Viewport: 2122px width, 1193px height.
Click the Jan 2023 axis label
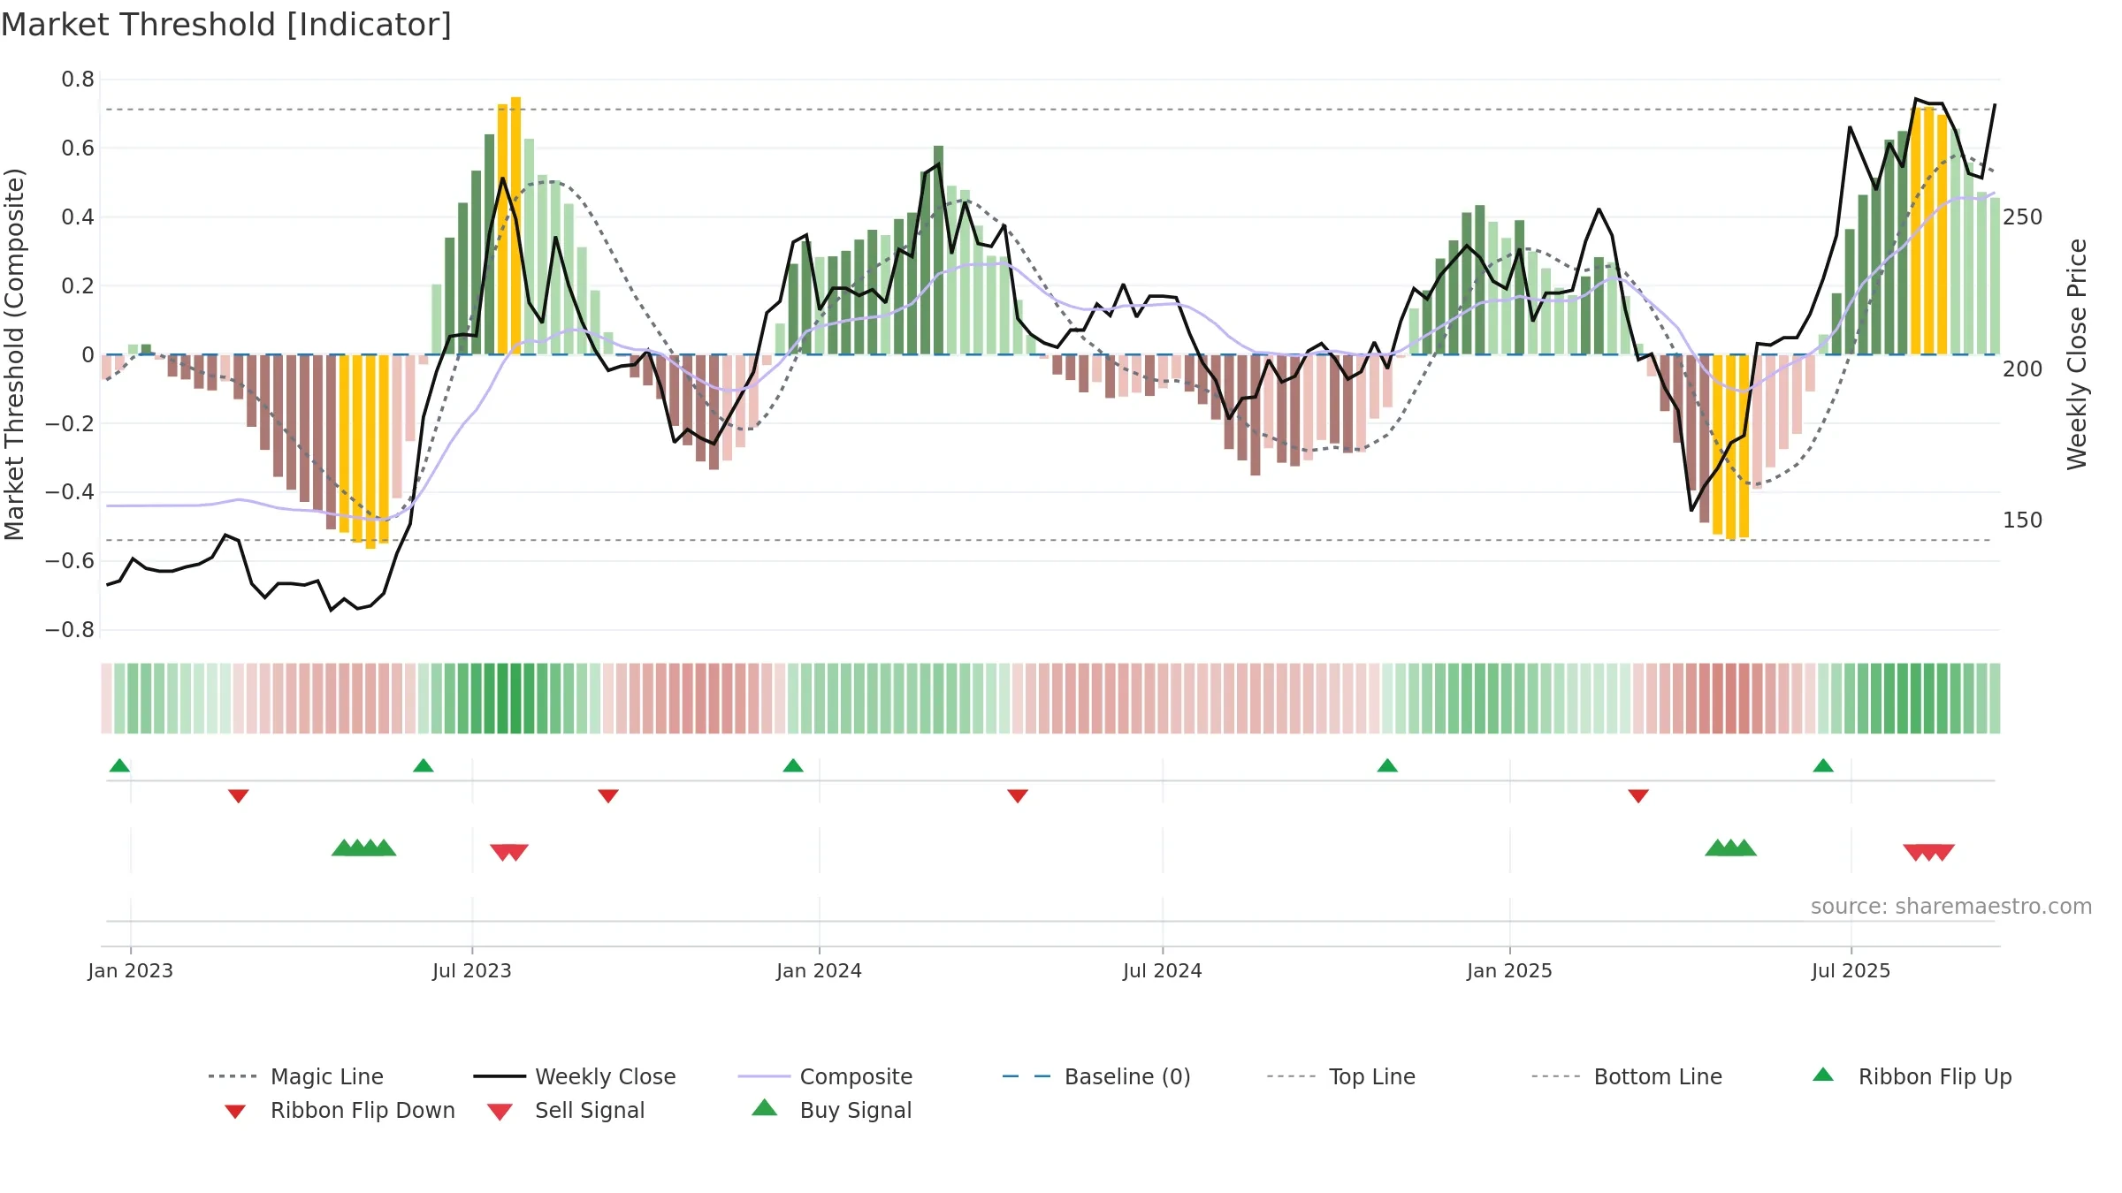[131, 970]
